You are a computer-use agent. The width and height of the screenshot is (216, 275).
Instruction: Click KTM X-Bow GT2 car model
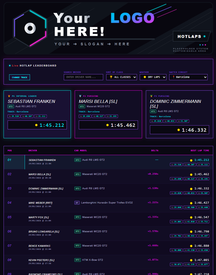(x=92, y=260)
